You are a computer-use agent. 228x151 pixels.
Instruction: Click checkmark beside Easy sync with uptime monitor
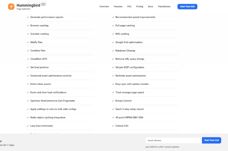click(113, 84)
